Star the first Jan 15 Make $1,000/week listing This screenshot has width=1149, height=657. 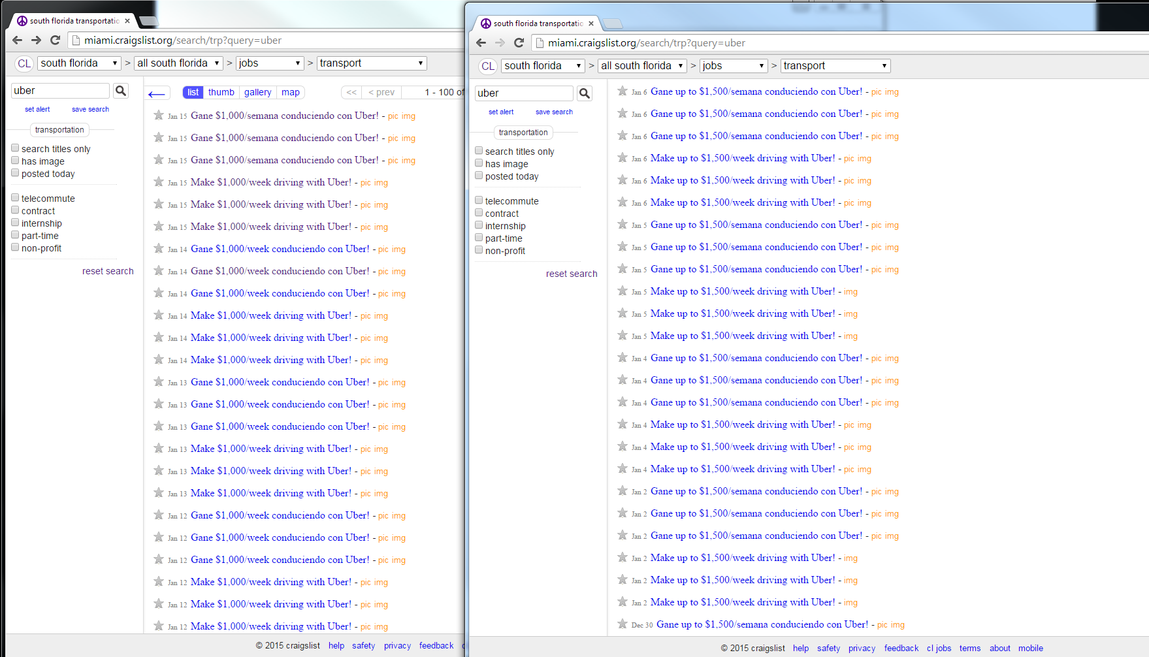coord(158,182)
